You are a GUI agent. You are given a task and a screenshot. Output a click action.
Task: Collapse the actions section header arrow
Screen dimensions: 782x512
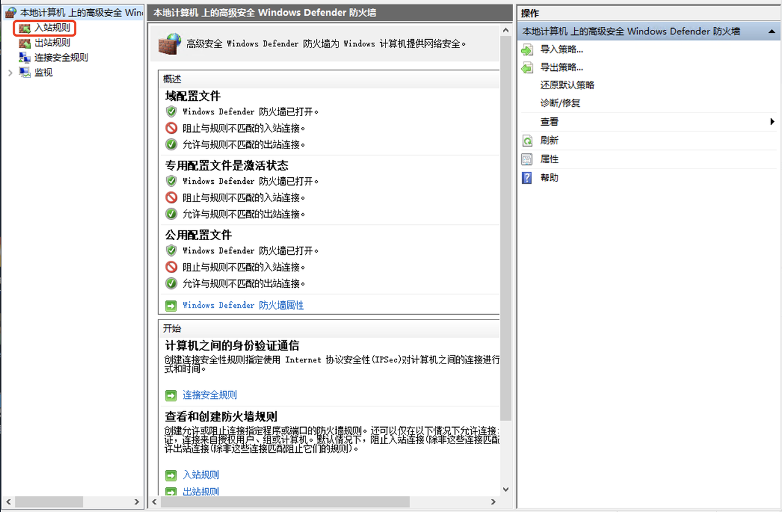coord(772,31)
